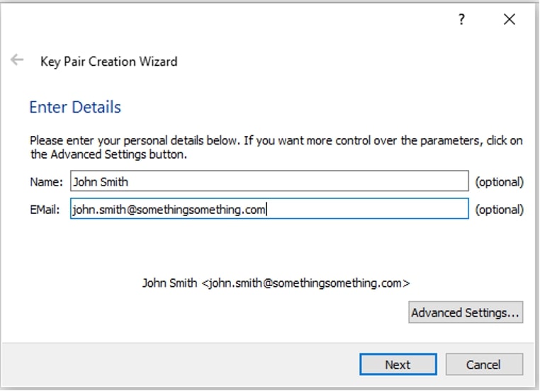
Task: Place the caret after '.com' in EMail field
Action: pyautogui.click(x=266, y=209)
